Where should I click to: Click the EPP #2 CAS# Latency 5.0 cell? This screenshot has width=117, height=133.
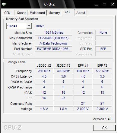pyautogui.click(x=102, y=76)
